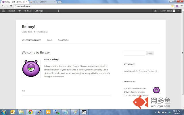This screenshot has height=115, width=184.
Task: Click the notifications icon beside Howdy, admin
Action: click(155, 11)
